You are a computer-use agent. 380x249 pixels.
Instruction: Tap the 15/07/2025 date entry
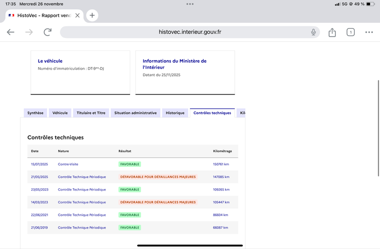(x=39, y=164)
